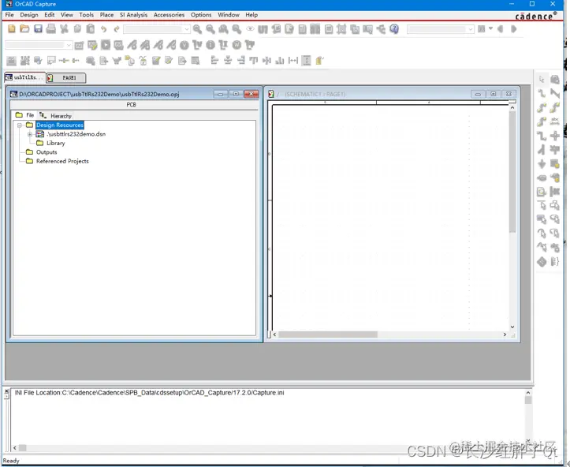Click the voltage marker V icon
The width and height of the screenshot is (570, 467).
[x=184, y=45]
